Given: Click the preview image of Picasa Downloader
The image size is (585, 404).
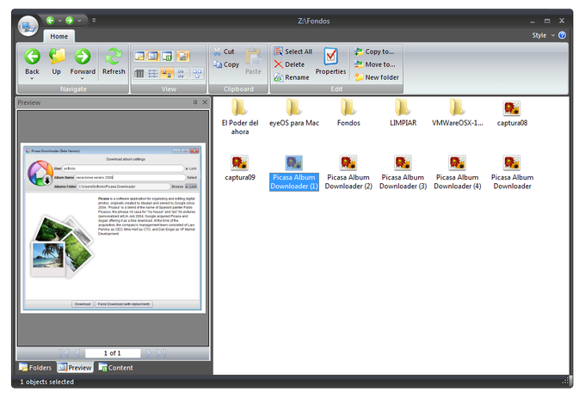Looking at the screenshot, I should 113,228.
